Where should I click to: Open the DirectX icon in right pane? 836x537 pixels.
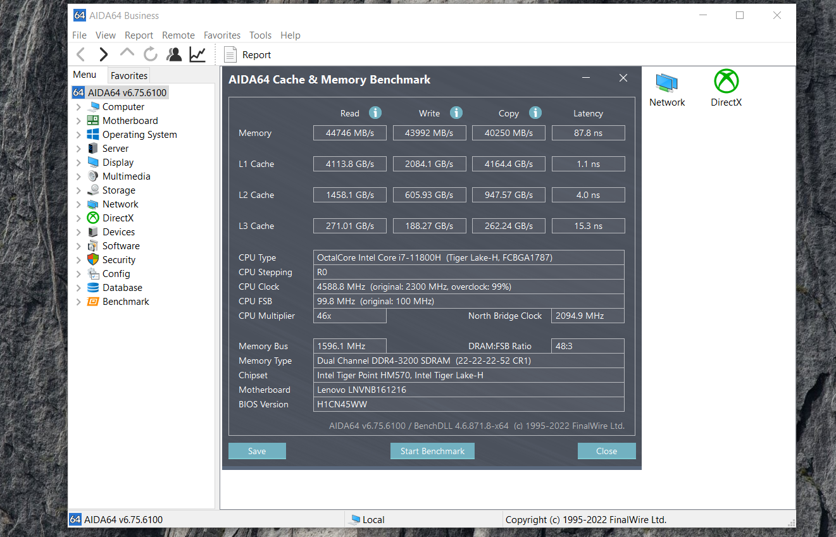(x=726, y=82)
